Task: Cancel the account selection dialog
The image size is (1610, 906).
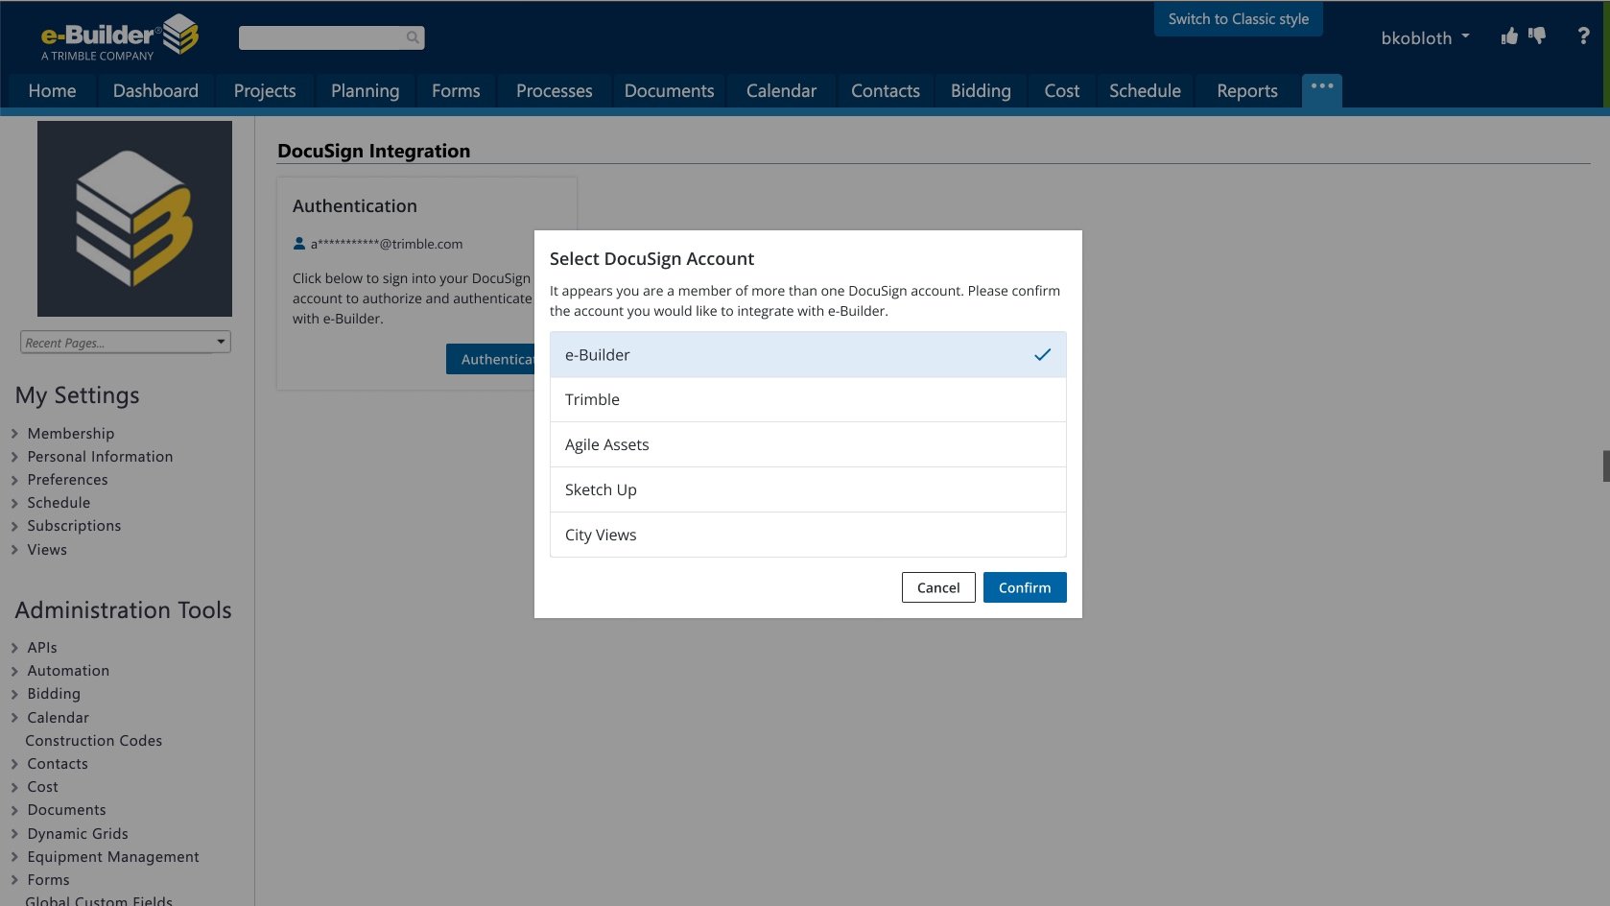Action: (938, 587)
